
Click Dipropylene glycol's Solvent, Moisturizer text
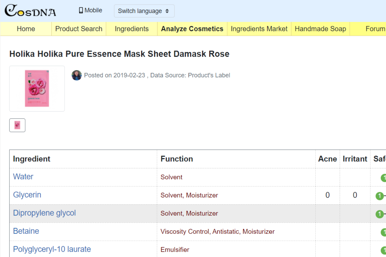coord(189,213)
